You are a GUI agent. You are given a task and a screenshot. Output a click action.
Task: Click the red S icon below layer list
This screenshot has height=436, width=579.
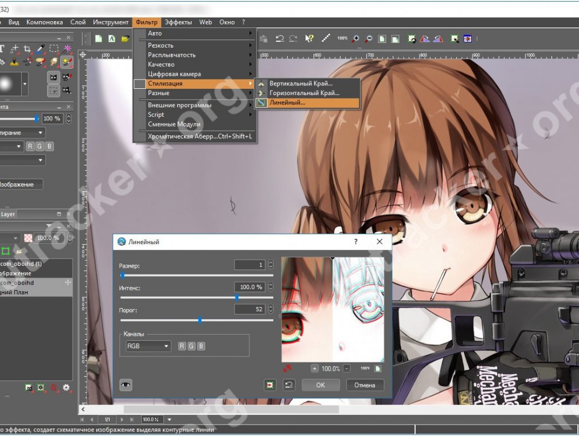[x=54, y=387]
